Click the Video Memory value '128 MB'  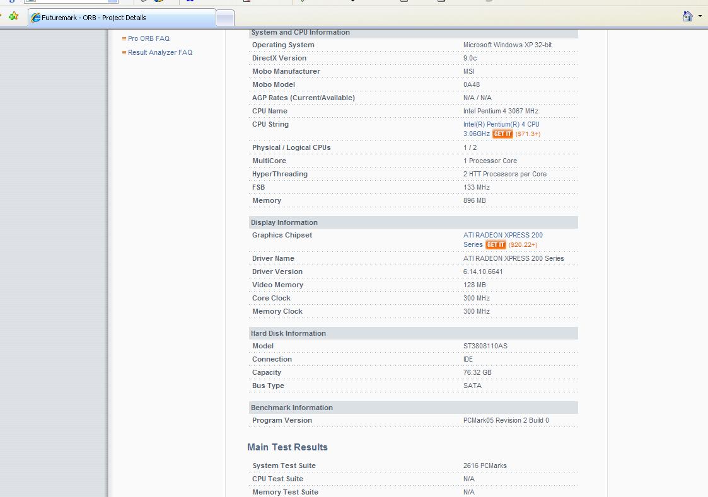[475, 285]
